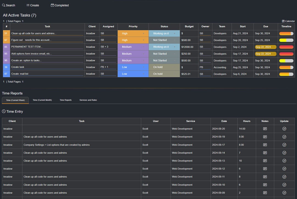Open the Services and Rates tab
The width and height of the screenshot is (297, 199).
coord(88,100)
